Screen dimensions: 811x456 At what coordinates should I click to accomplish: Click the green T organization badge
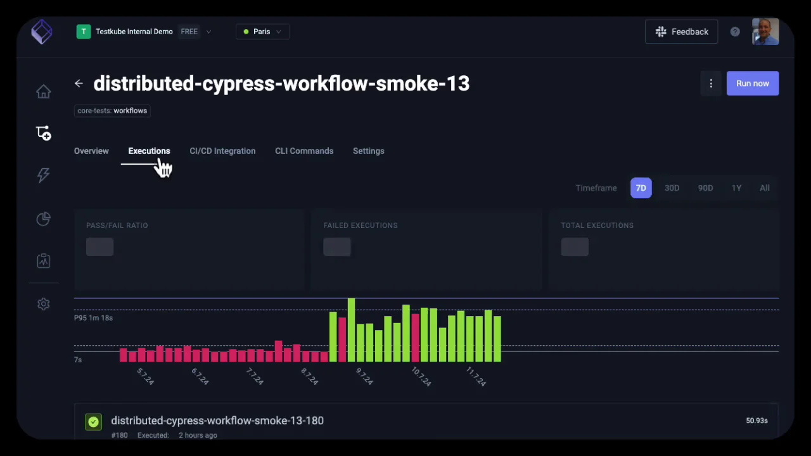pos(84,32)
